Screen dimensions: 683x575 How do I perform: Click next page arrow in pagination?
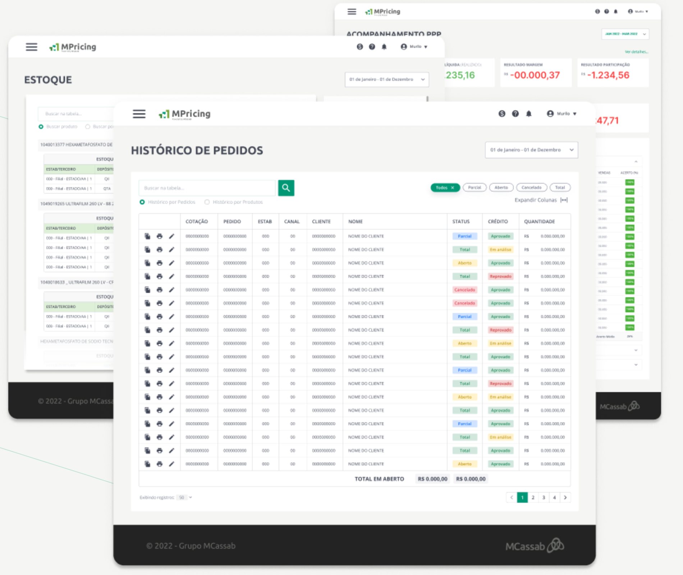point(565,497)
